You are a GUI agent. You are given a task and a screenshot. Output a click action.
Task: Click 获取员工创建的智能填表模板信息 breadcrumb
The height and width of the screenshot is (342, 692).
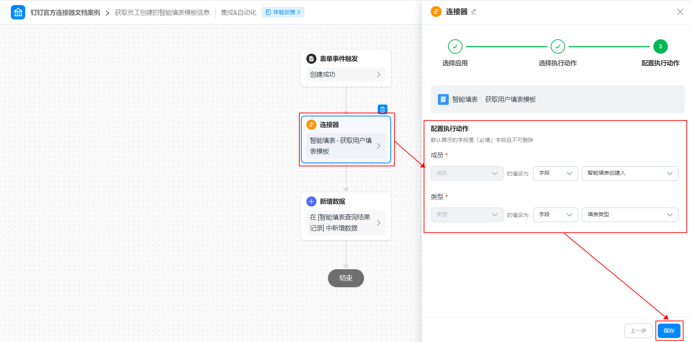pyautogui.click(x=162, y=13)
